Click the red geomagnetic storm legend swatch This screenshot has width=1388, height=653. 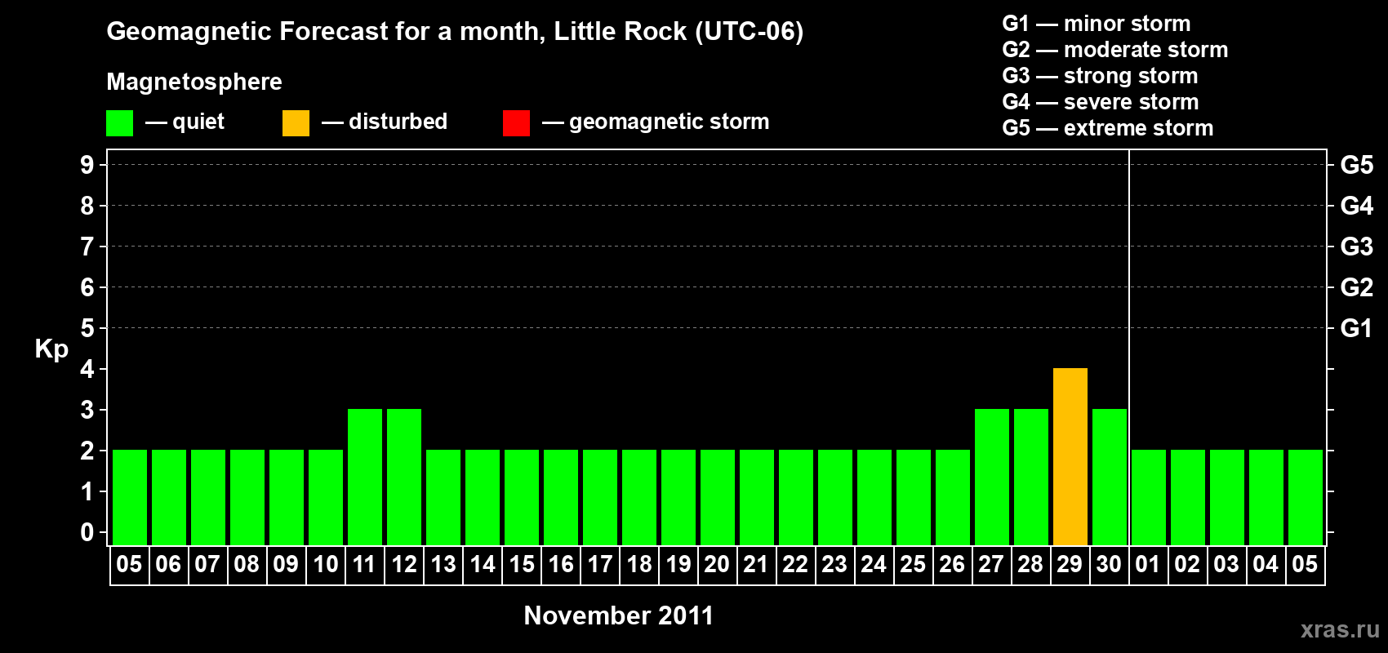[516, 123]
